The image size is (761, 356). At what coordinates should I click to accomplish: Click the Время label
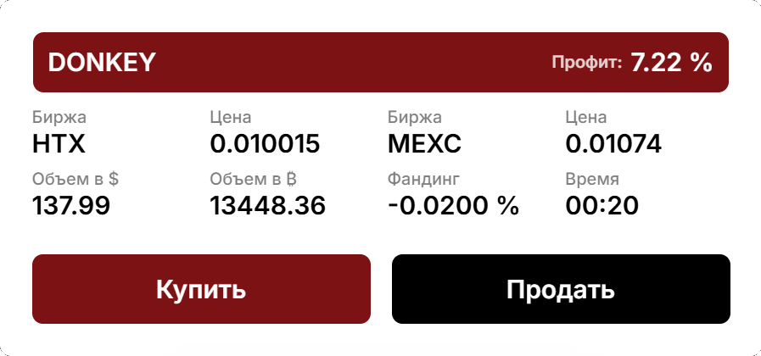coord(592,179)
